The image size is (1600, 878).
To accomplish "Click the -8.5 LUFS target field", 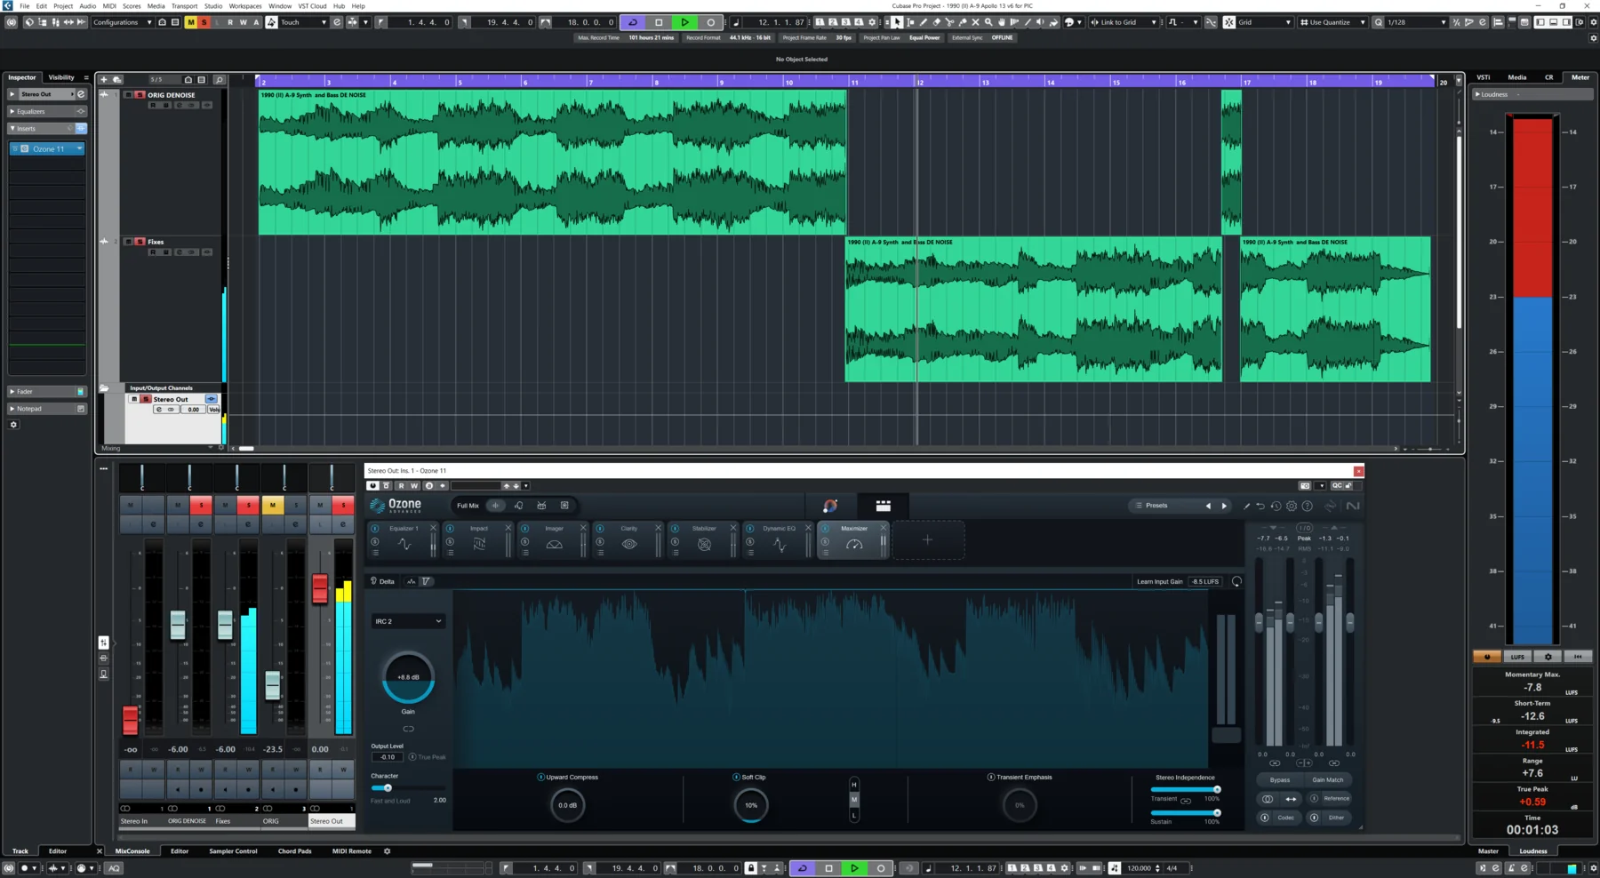I will [x=1205, y=581].
